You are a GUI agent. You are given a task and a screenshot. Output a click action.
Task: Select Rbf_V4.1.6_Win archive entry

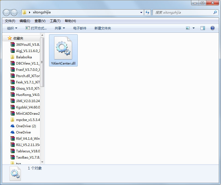pyautogui.click(x=25, y=138)
